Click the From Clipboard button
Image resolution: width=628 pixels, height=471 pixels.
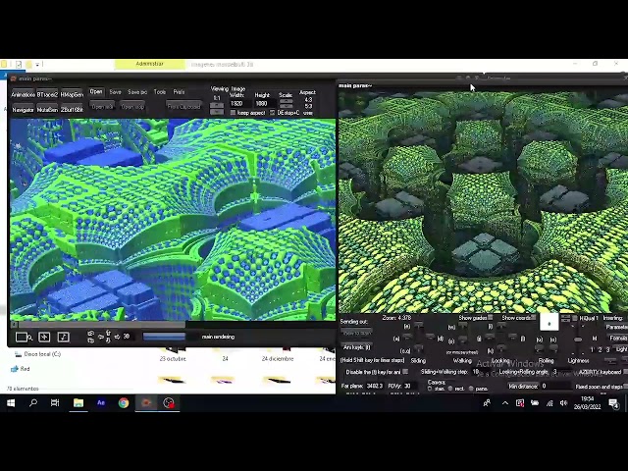click(183, 107)
